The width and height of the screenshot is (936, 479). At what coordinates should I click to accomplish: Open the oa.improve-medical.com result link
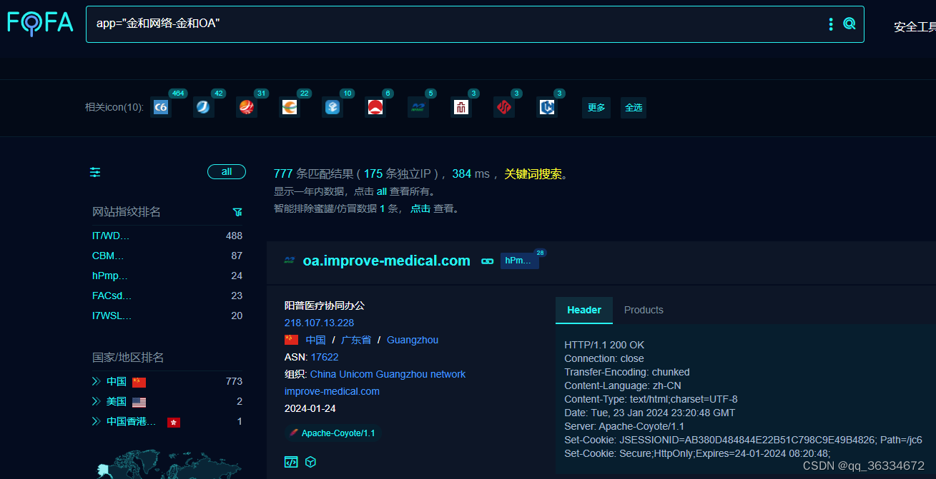[x=387, y=261]
